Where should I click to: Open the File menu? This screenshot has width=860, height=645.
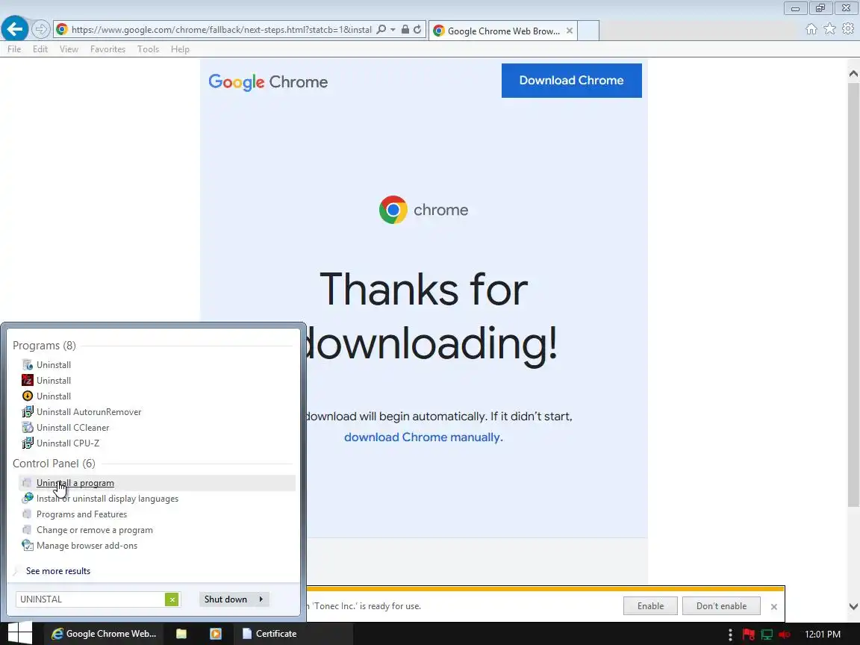coord(14,49)
